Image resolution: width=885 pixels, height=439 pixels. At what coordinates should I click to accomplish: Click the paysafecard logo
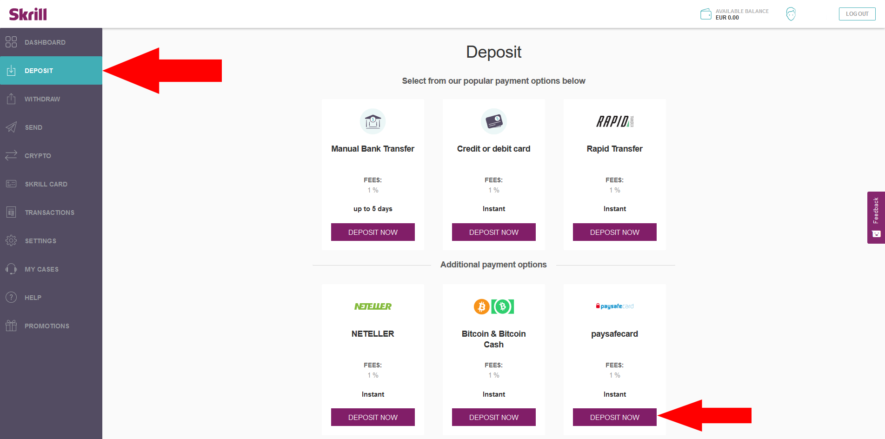pyautogui.click(x=614, y=306)
